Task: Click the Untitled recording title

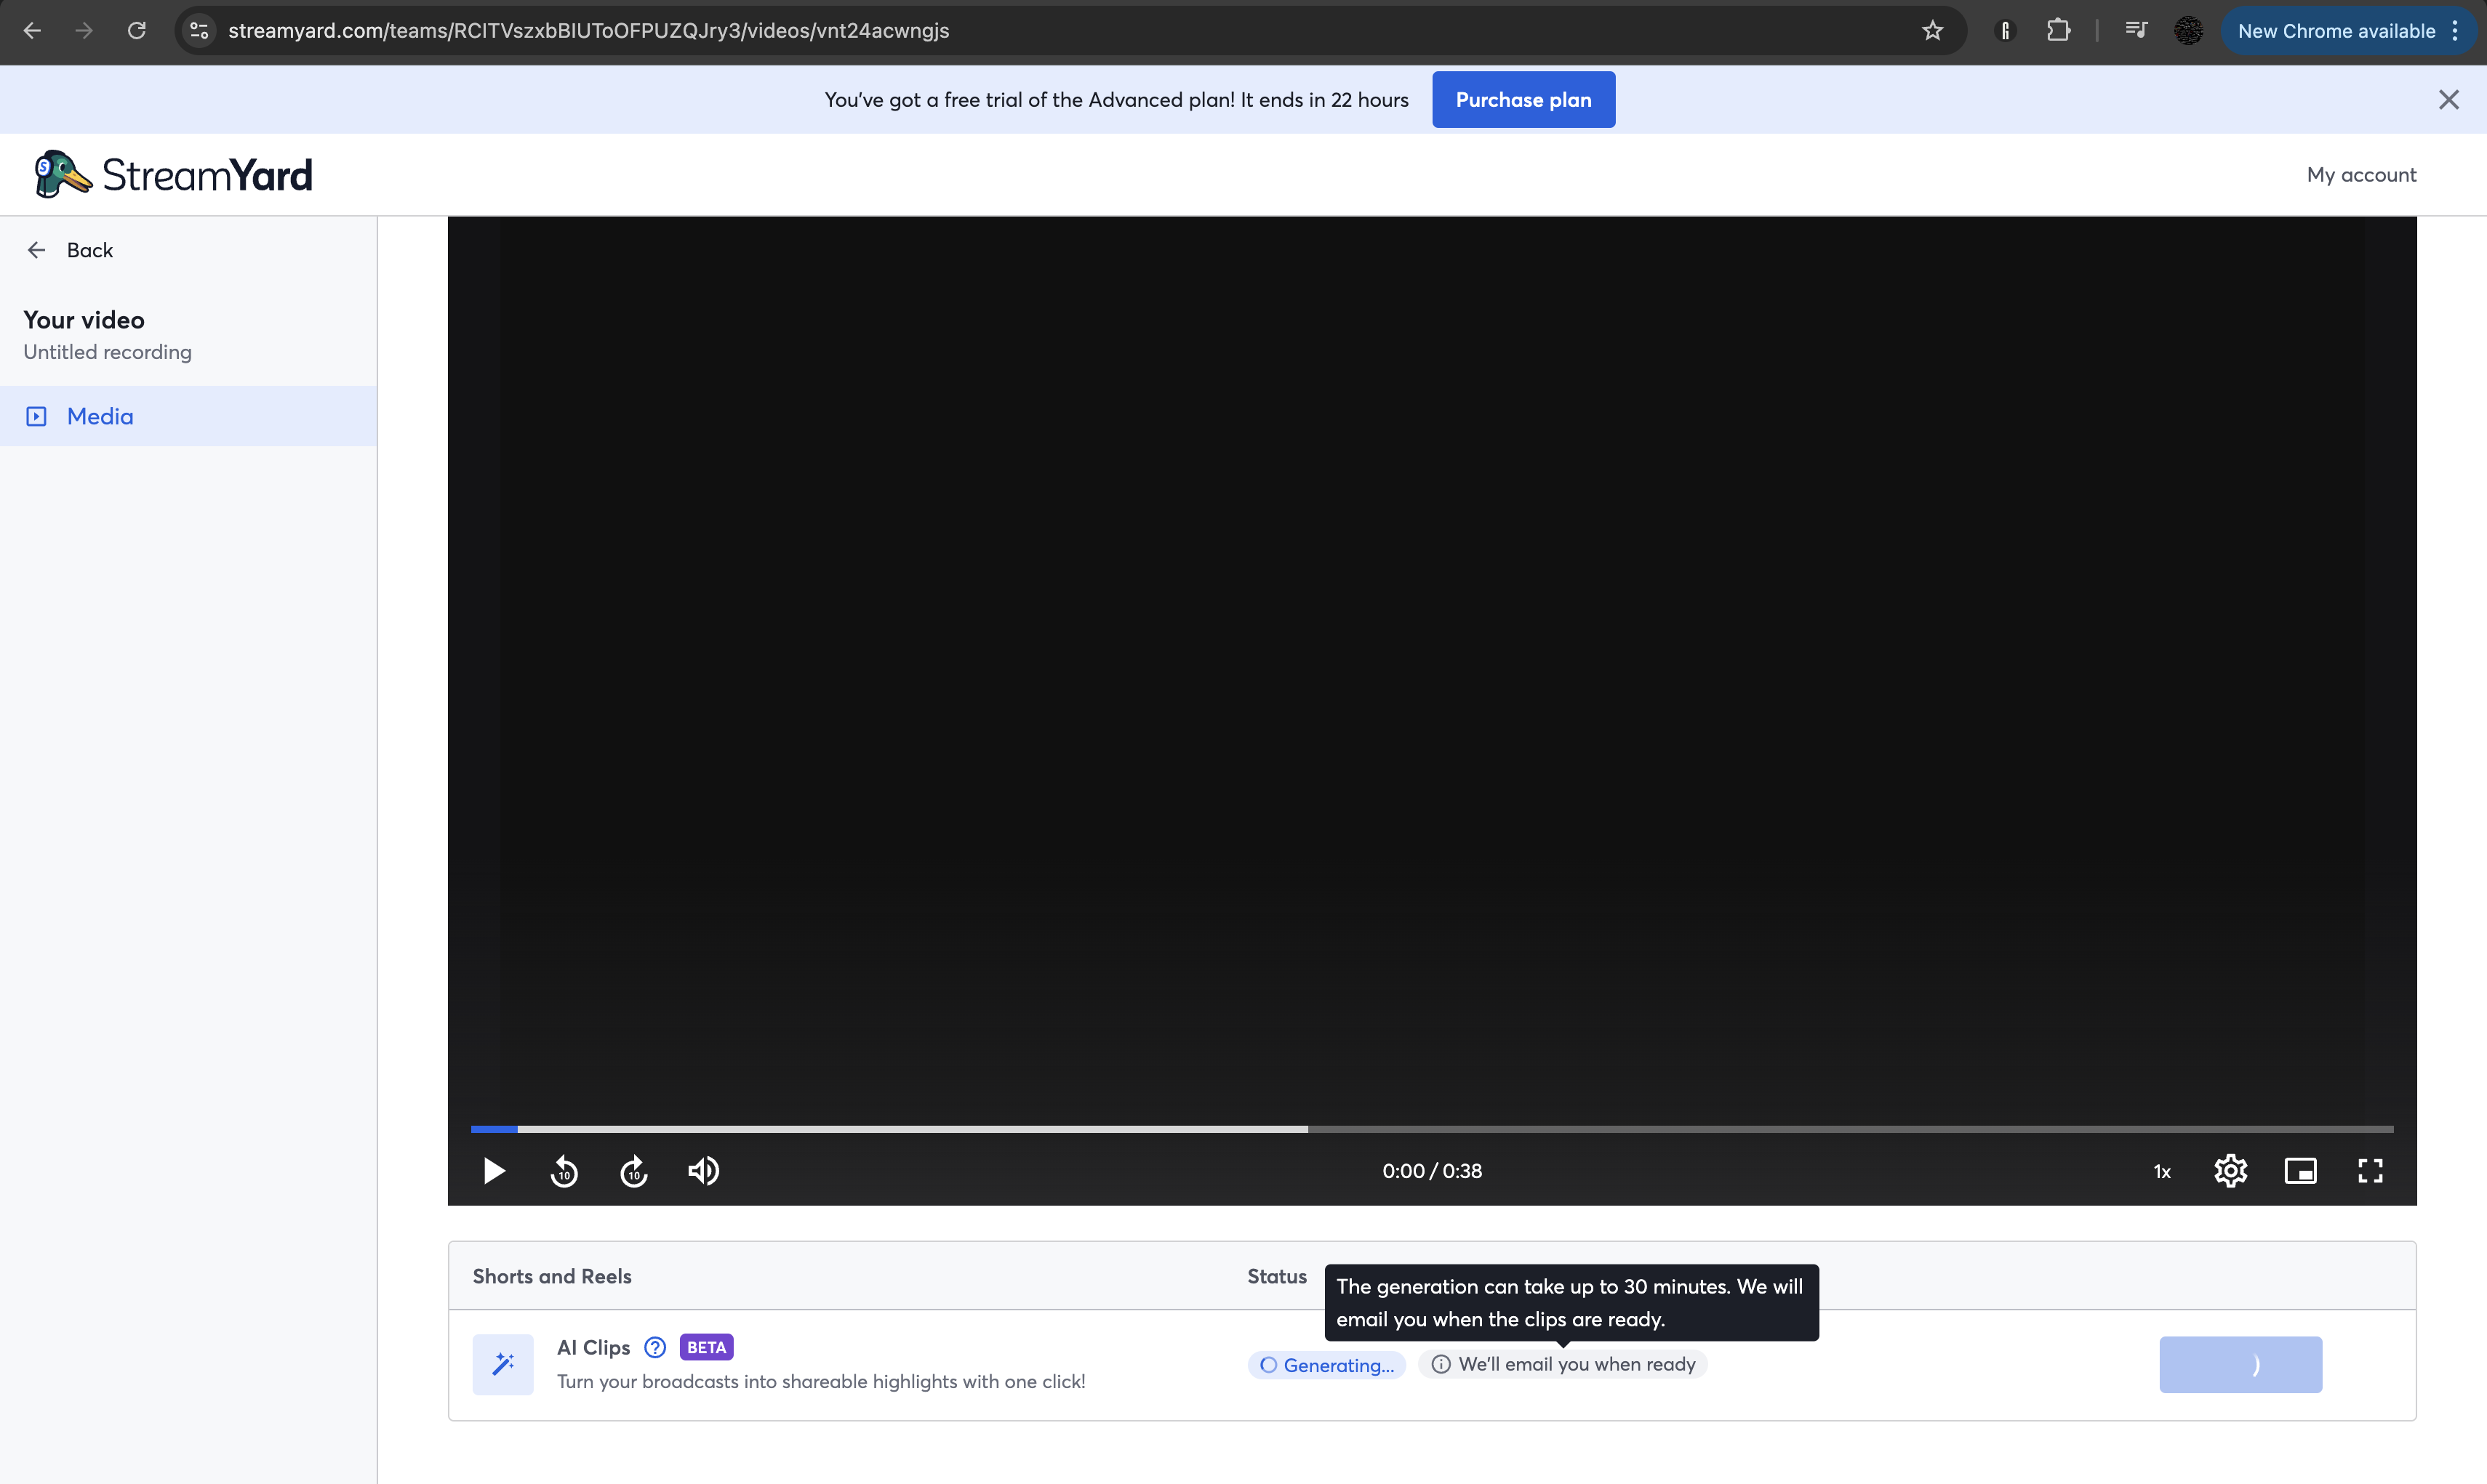Action: pyautogui.click(x=107, y=352)
